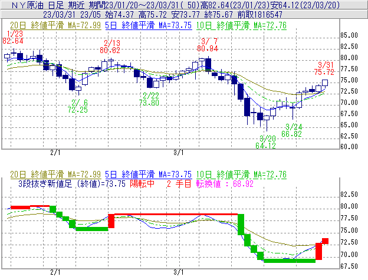
Task: Click the blue 5日 終値平滑 MA=73.75 label in upper chart
Action: tap(149, 25)
